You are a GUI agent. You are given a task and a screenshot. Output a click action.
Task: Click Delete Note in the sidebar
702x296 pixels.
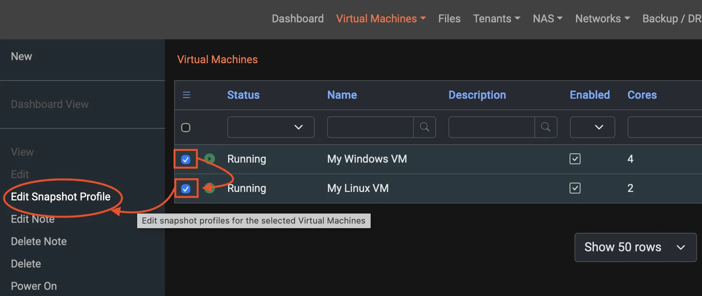click(x=39, y=241)
